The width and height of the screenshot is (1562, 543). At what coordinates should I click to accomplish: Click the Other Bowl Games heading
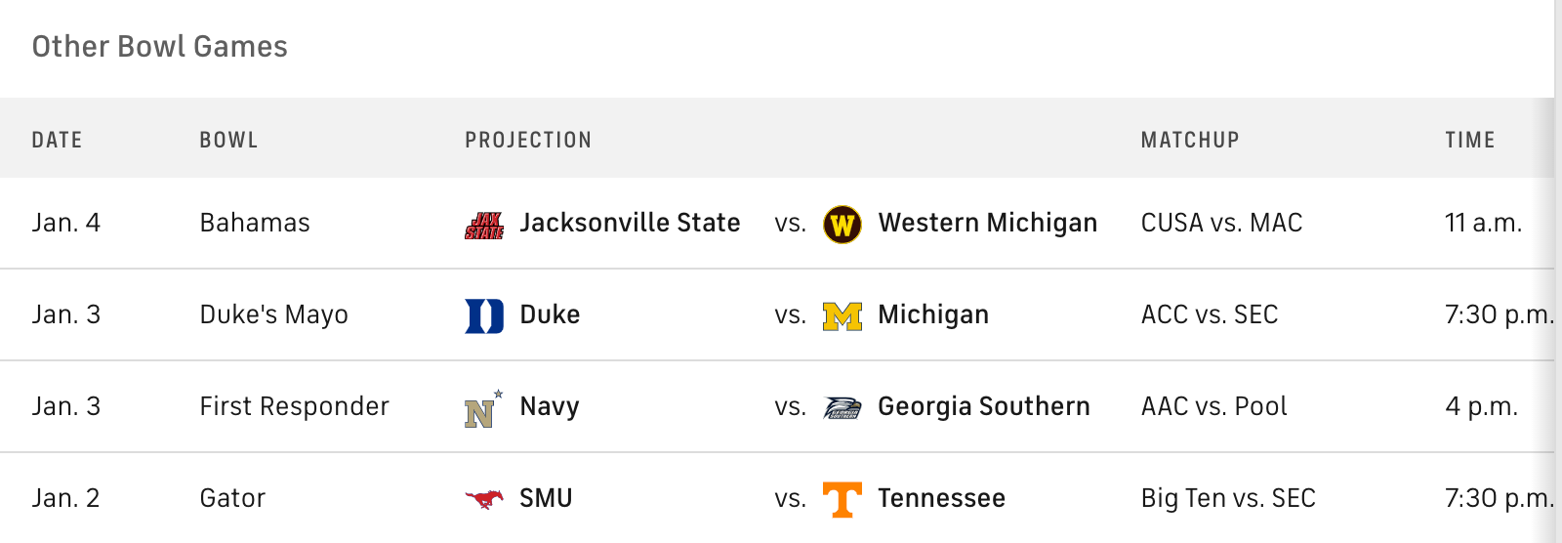click(160, 46)
